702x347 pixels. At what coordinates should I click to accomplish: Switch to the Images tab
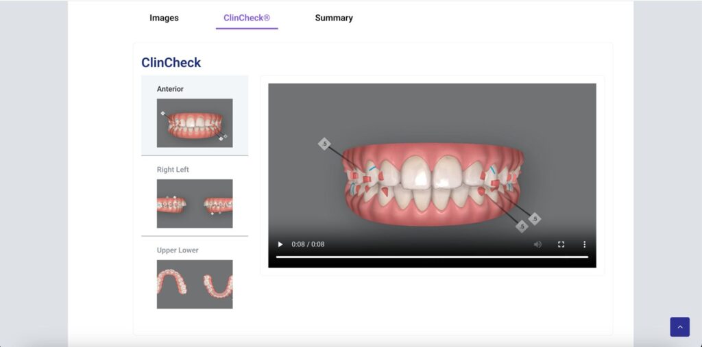point(164,18)
